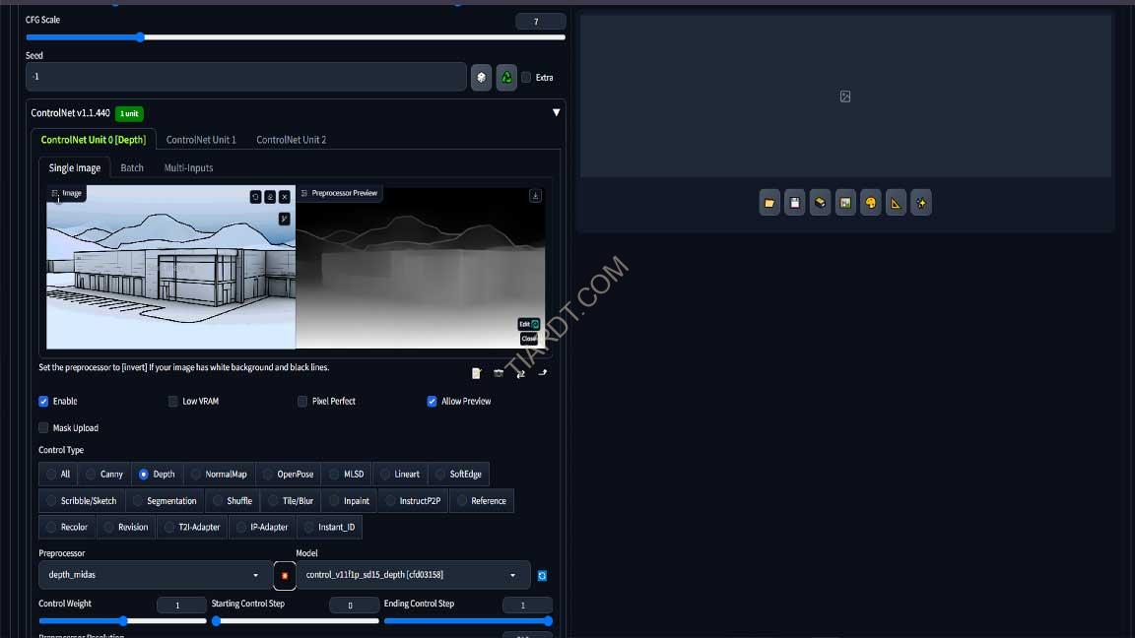Open the Model control_v11f1p_sd15_depth dropdown

tap(413, 575)
